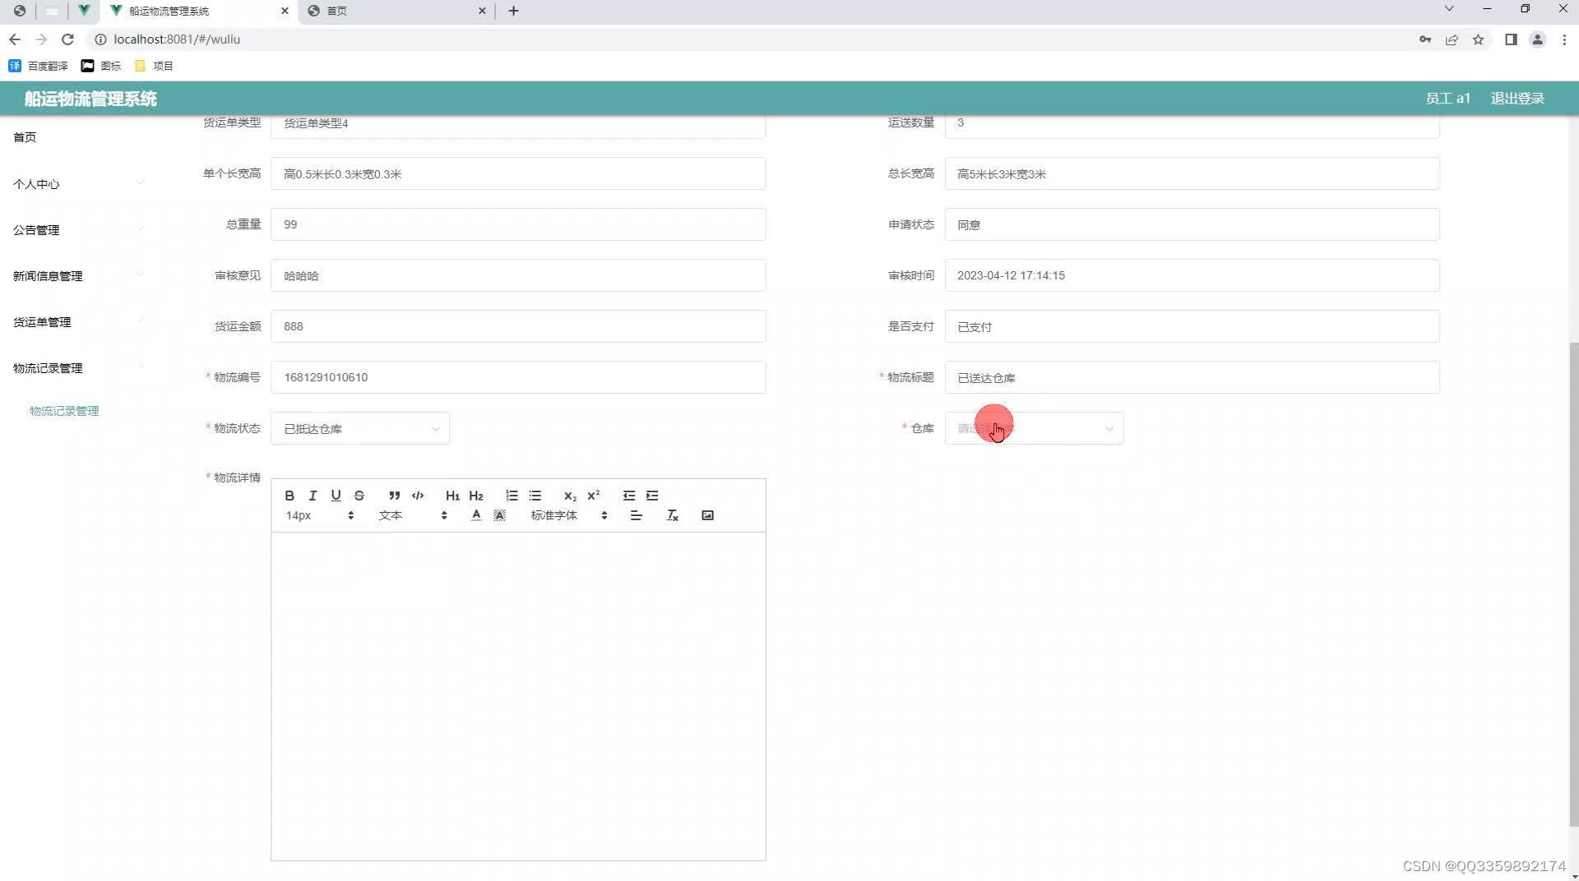Toggle underline formatting in the editor
This screenshot has height=881, width=1579.
tap(336, 496)
